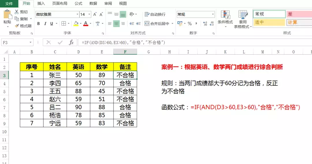Apply the 适中 cell style
This screenshot has height=164, width=312.
pyautogui.click(x=270, y=22)
